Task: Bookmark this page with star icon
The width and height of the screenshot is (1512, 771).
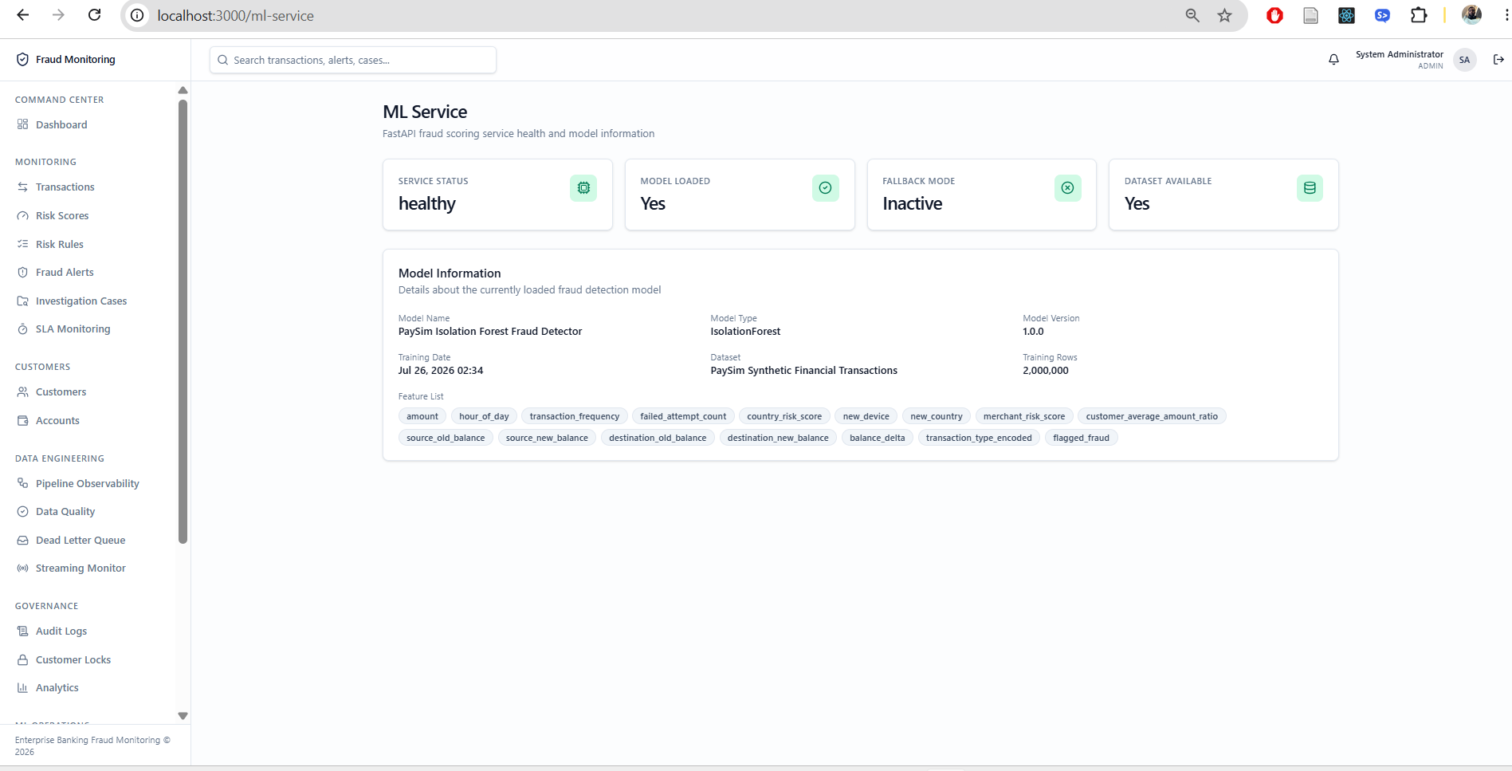Action: pyautogui.click(x=1224, y=15)
